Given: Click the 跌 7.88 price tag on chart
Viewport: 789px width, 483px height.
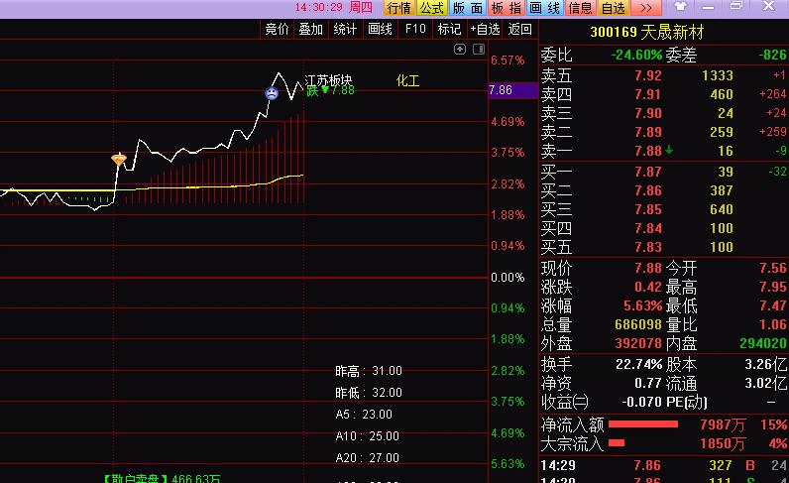Looking at the screenshot, I should click(331, 90).
